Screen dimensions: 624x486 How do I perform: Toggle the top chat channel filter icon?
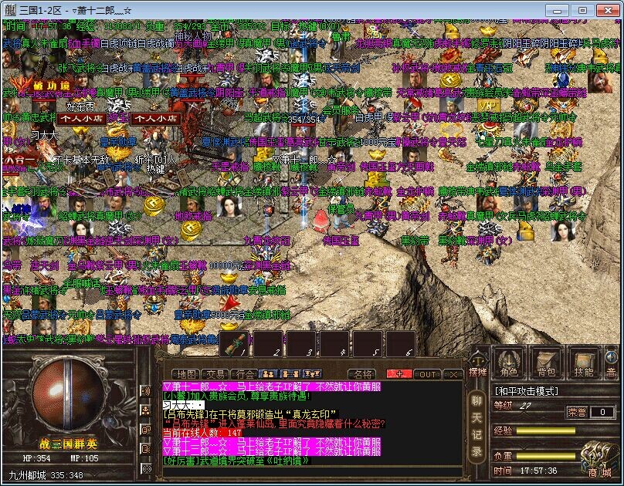tap(147, 391)
